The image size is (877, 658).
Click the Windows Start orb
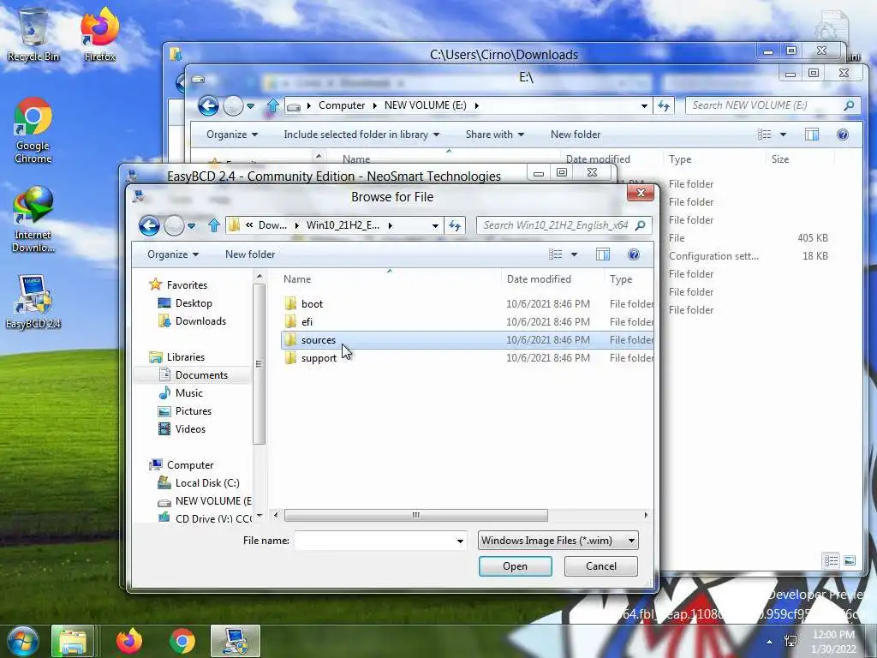pos(22,641)
